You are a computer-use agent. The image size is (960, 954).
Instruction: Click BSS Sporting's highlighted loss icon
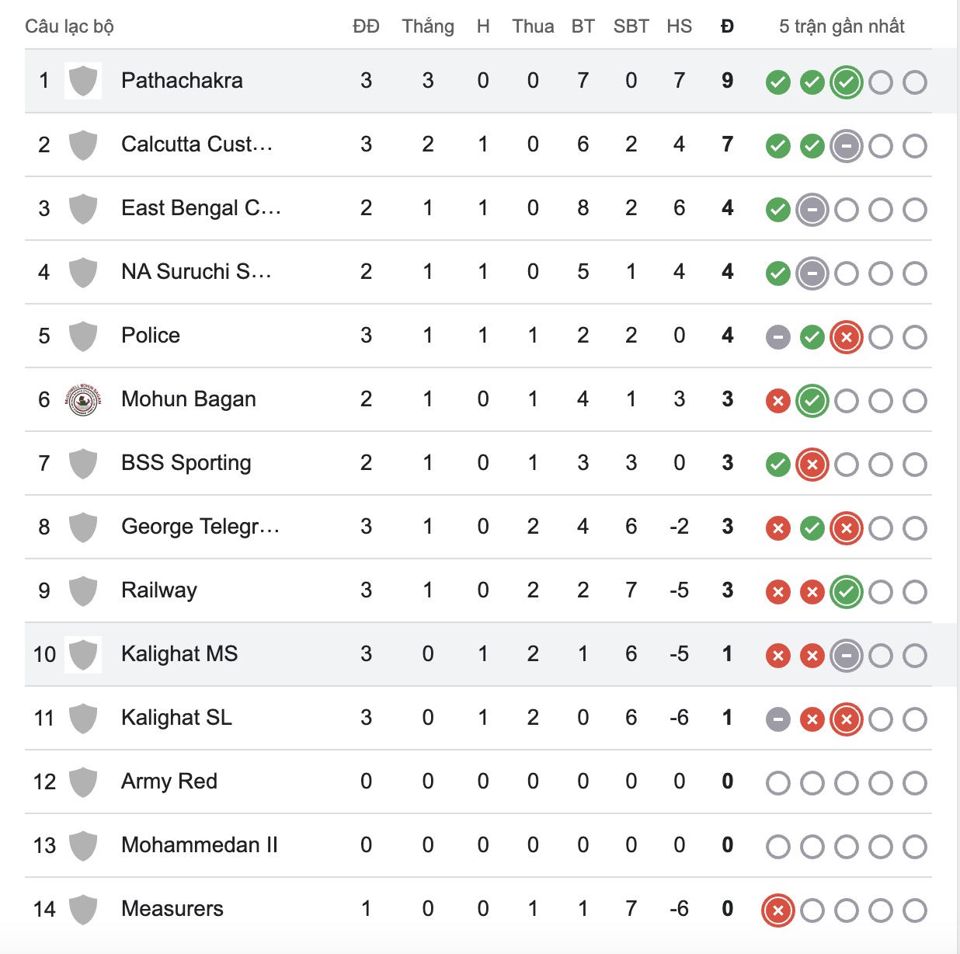pos(812,464)
